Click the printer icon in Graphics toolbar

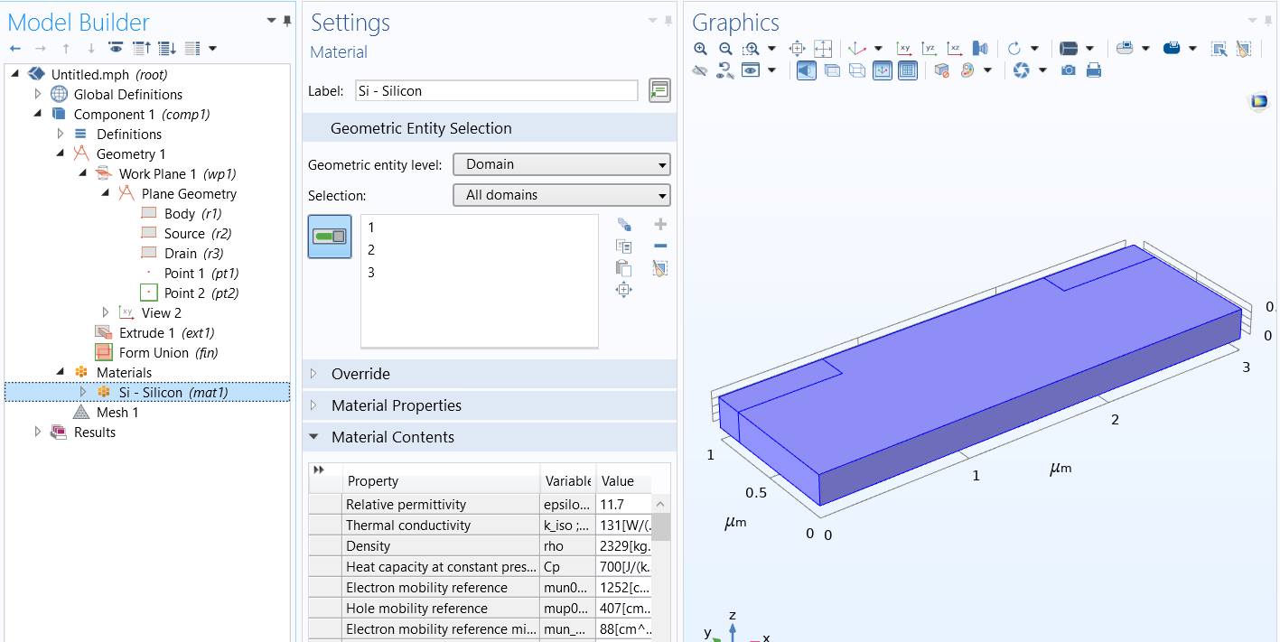pos(1094,70)
